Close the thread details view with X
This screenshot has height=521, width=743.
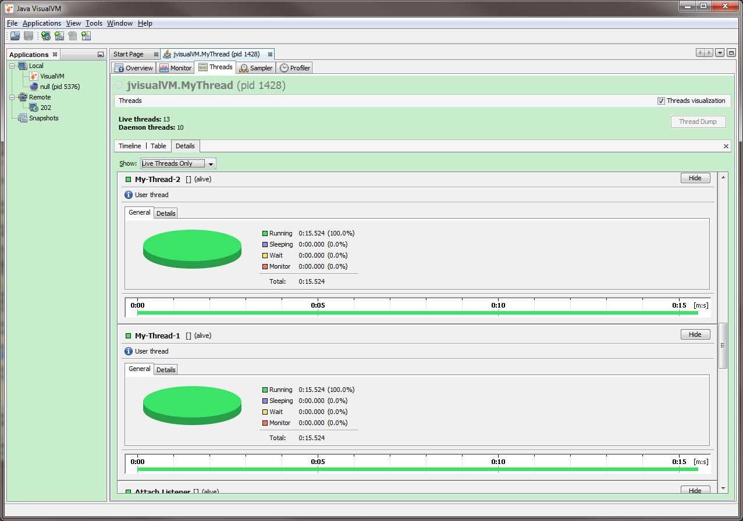726,146
